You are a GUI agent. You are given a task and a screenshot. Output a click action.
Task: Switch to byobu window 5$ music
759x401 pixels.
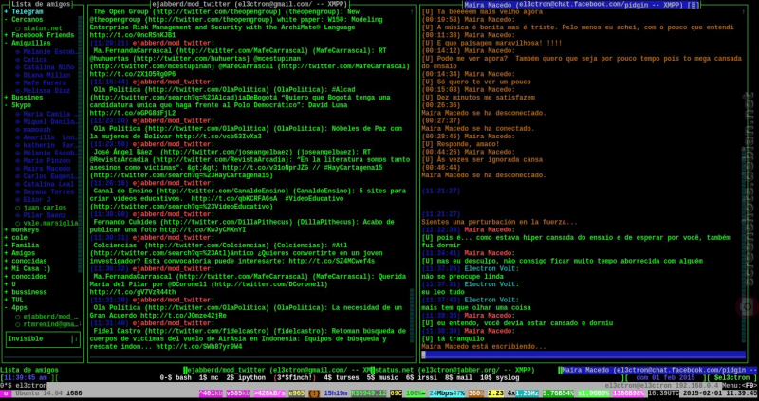click(382, 378)
